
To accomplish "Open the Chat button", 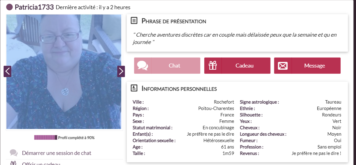I will [167, 66].
